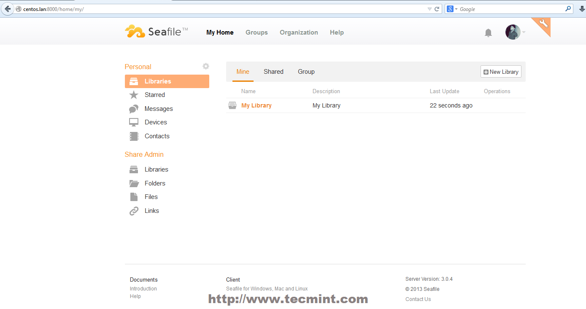Open Files under Share Admin

(x=151, y=197)
